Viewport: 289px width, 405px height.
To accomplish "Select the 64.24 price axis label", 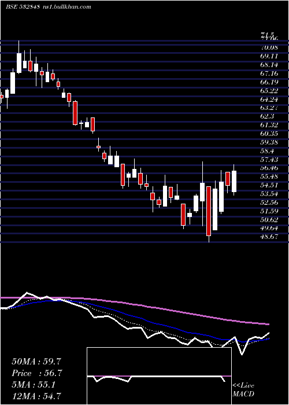I will (269, 99).
